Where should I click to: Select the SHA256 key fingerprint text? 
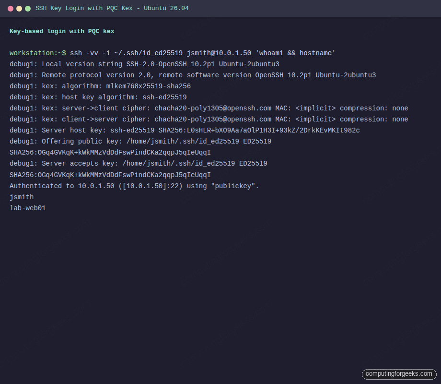(110, 152)
